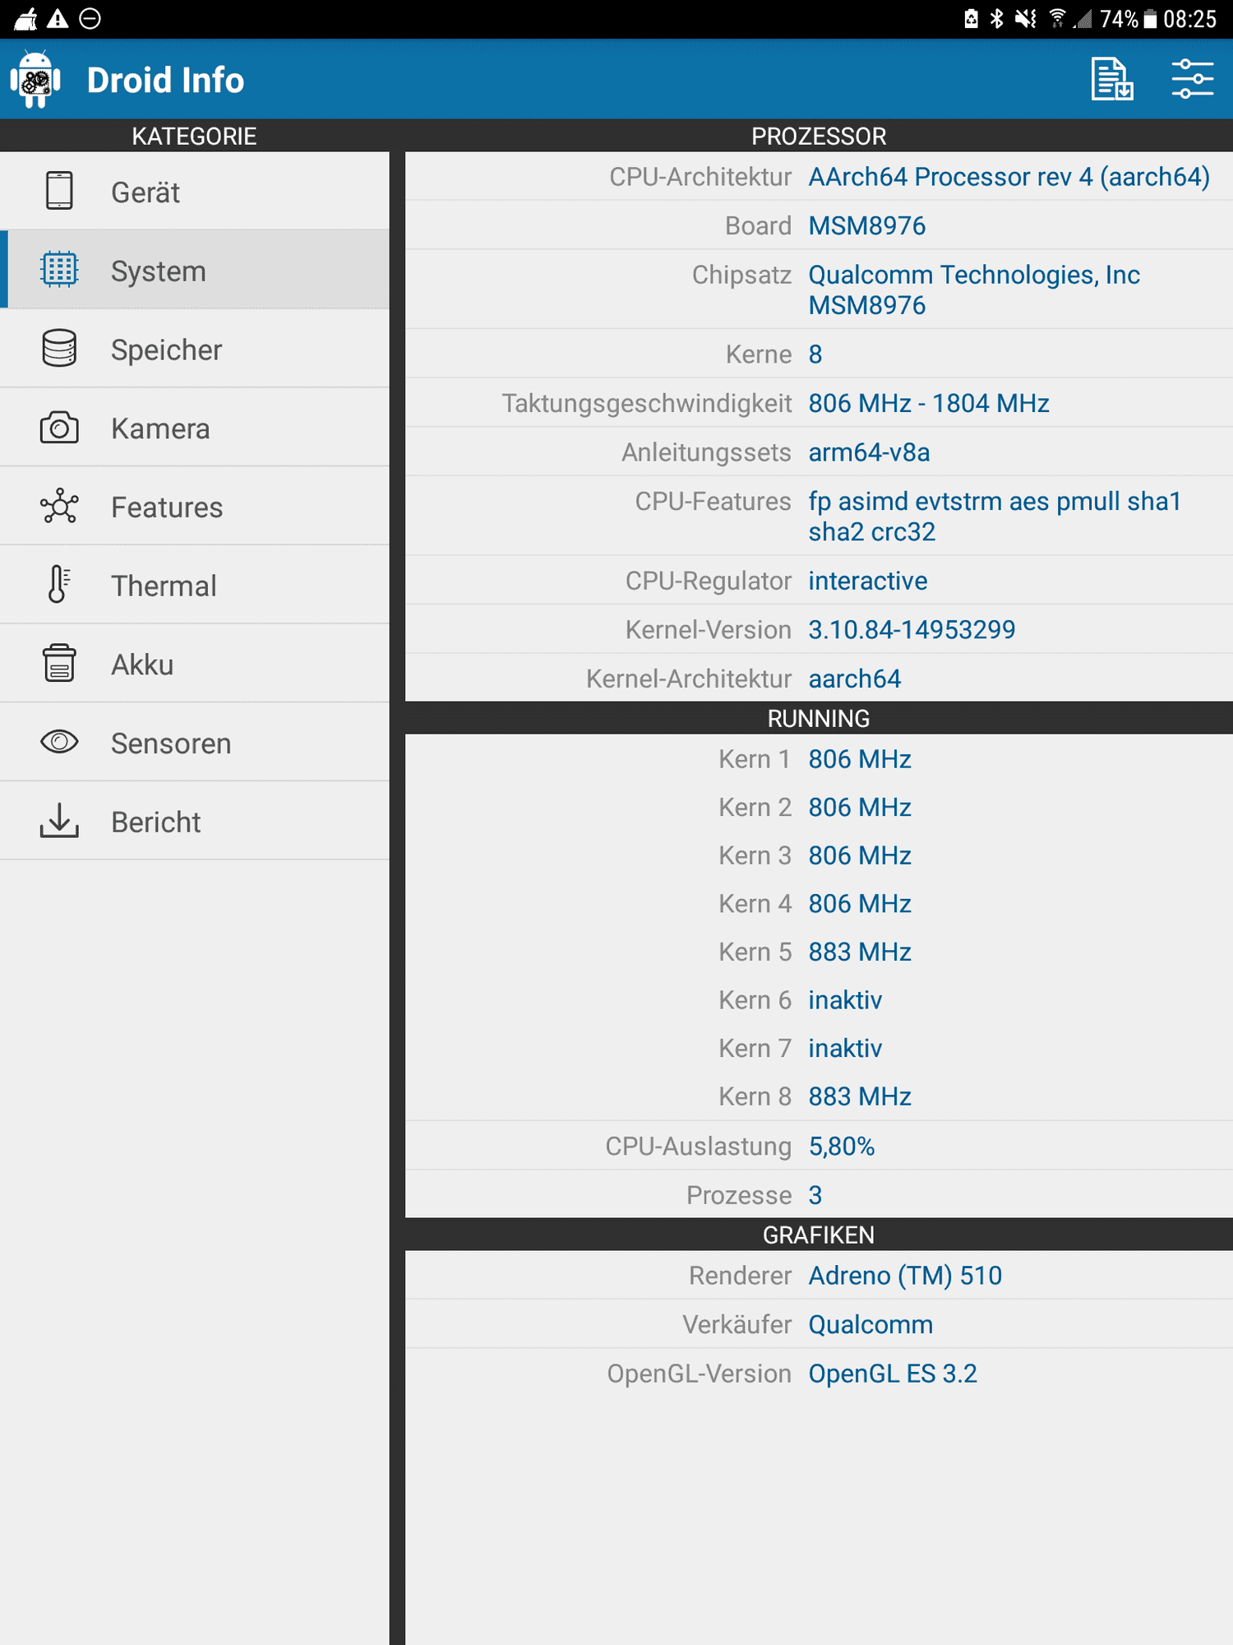Viewport: 1233px width, 1645px height.
Task: Open the Akku category
Action: click(195, 664)
